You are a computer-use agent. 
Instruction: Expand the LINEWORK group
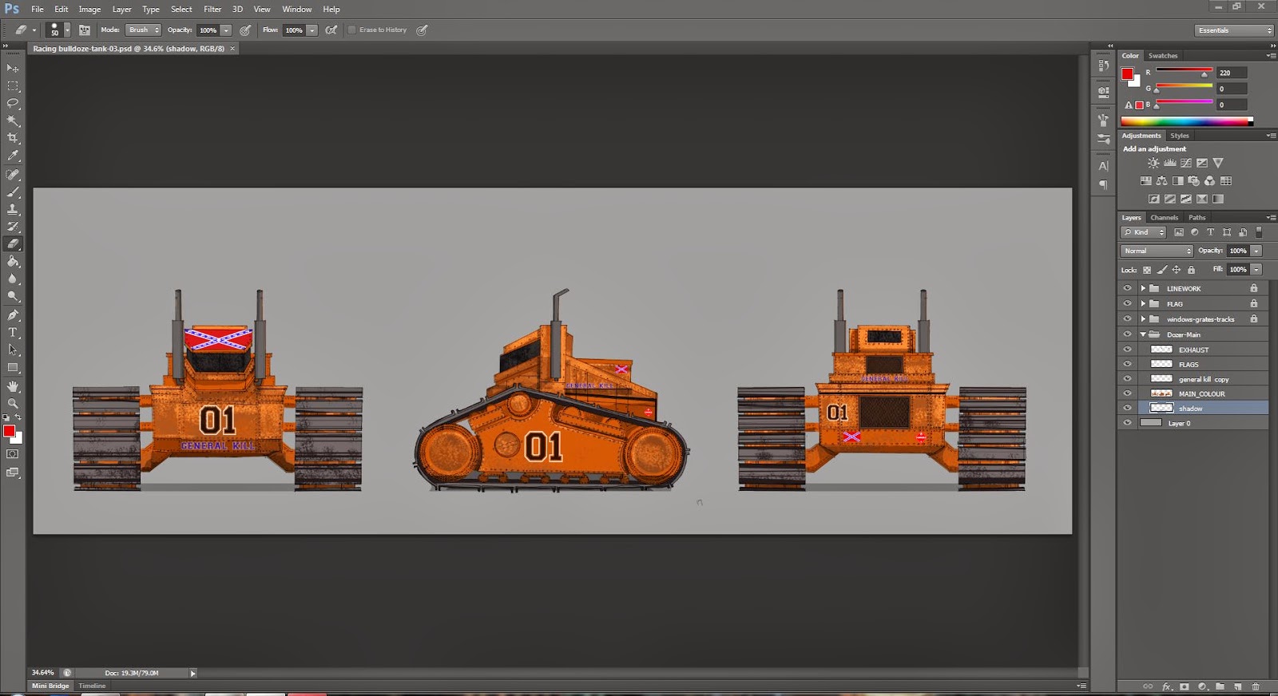pos(1143,288)
